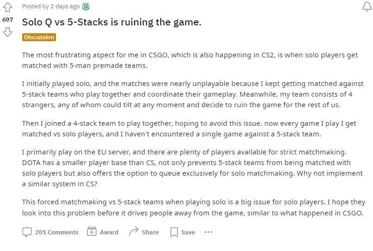The width and height of the screenshot is (373, 251).
Task: Open the 201 Comments link
Action: coord(56,232)
